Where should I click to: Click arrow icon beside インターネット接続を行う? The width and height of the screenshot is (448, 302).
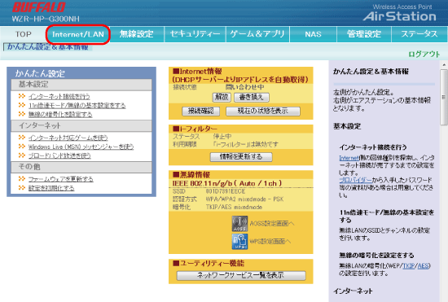pyautogui.click(x=22, y=96)
